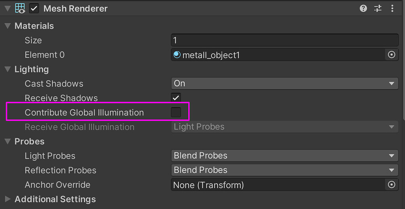The width and height of the screenshot is (405, 209).
Task: Open the material object picker circle
Action: (x=392, y=55)
